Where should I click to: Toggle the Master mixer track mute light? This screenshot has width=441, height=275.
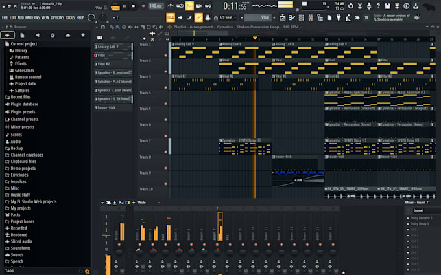119,245
